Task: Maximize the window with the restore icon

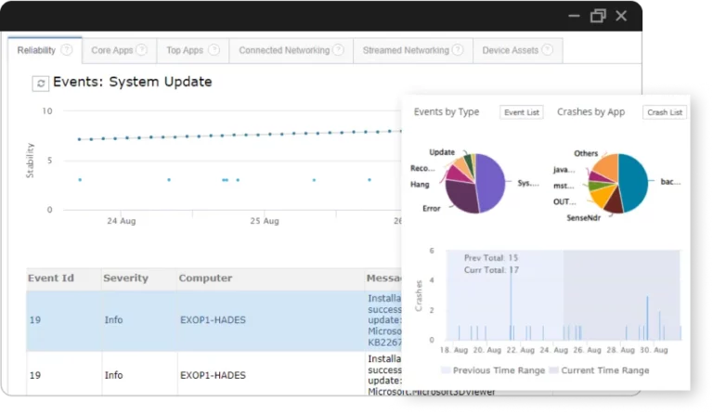Action: coord(598,16)
